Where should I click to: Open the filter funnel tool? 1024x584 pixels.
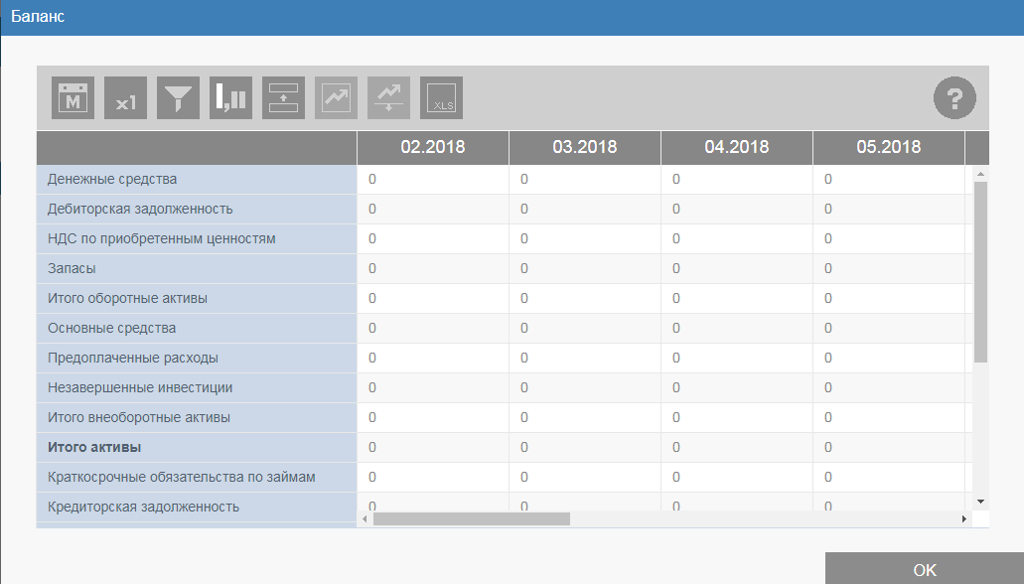(x=178, y=98)
